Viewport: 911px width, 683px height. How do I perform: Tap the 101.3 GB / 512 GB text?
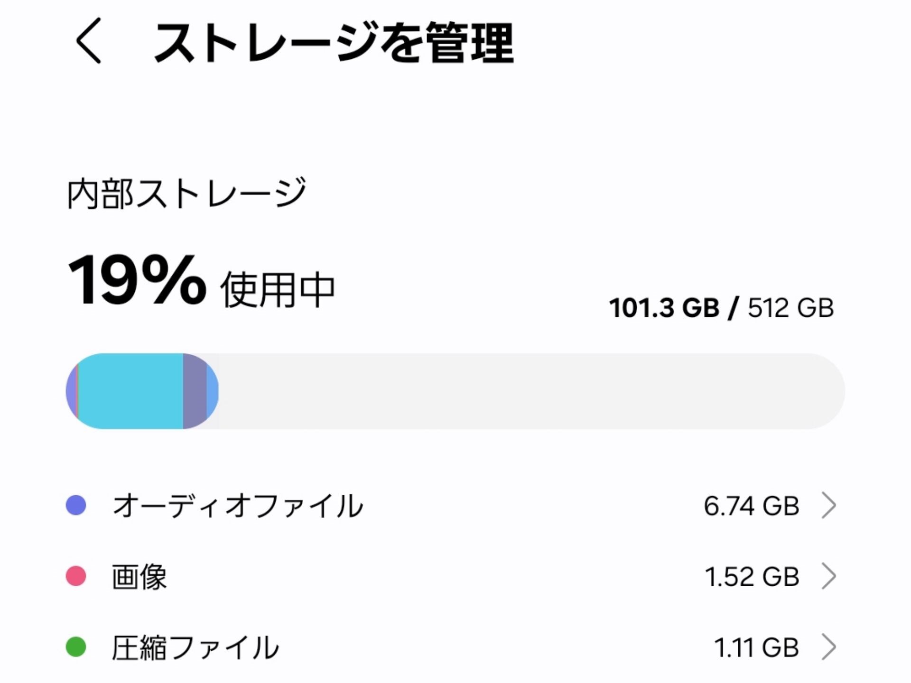click(721, 307)
